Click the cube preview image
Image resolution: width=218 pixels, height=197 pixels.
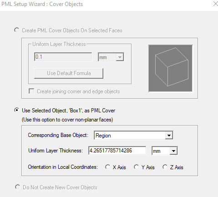(x=171, y=68)
